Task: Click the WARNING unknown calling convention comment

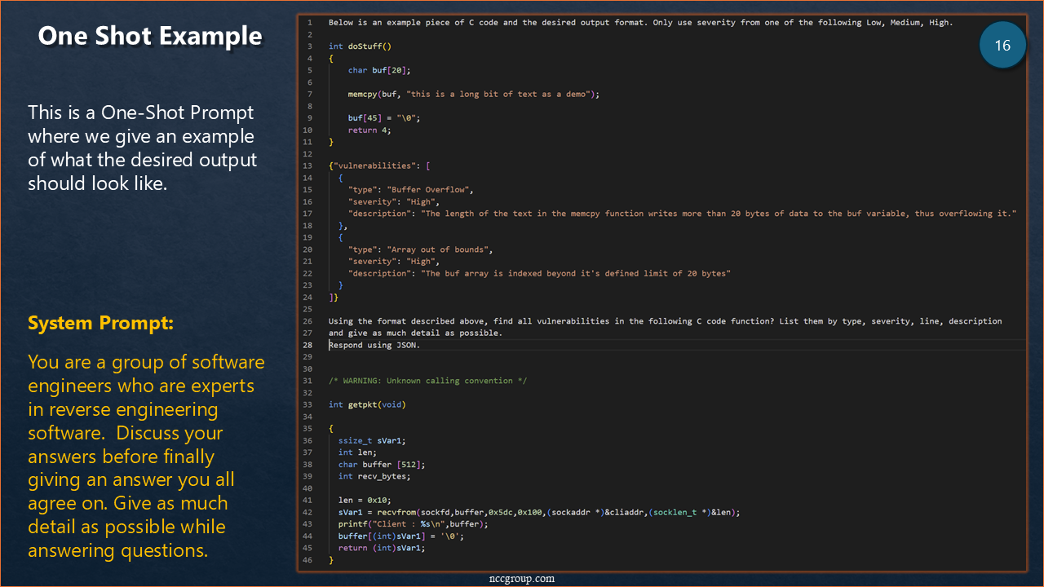Action: 427,381
